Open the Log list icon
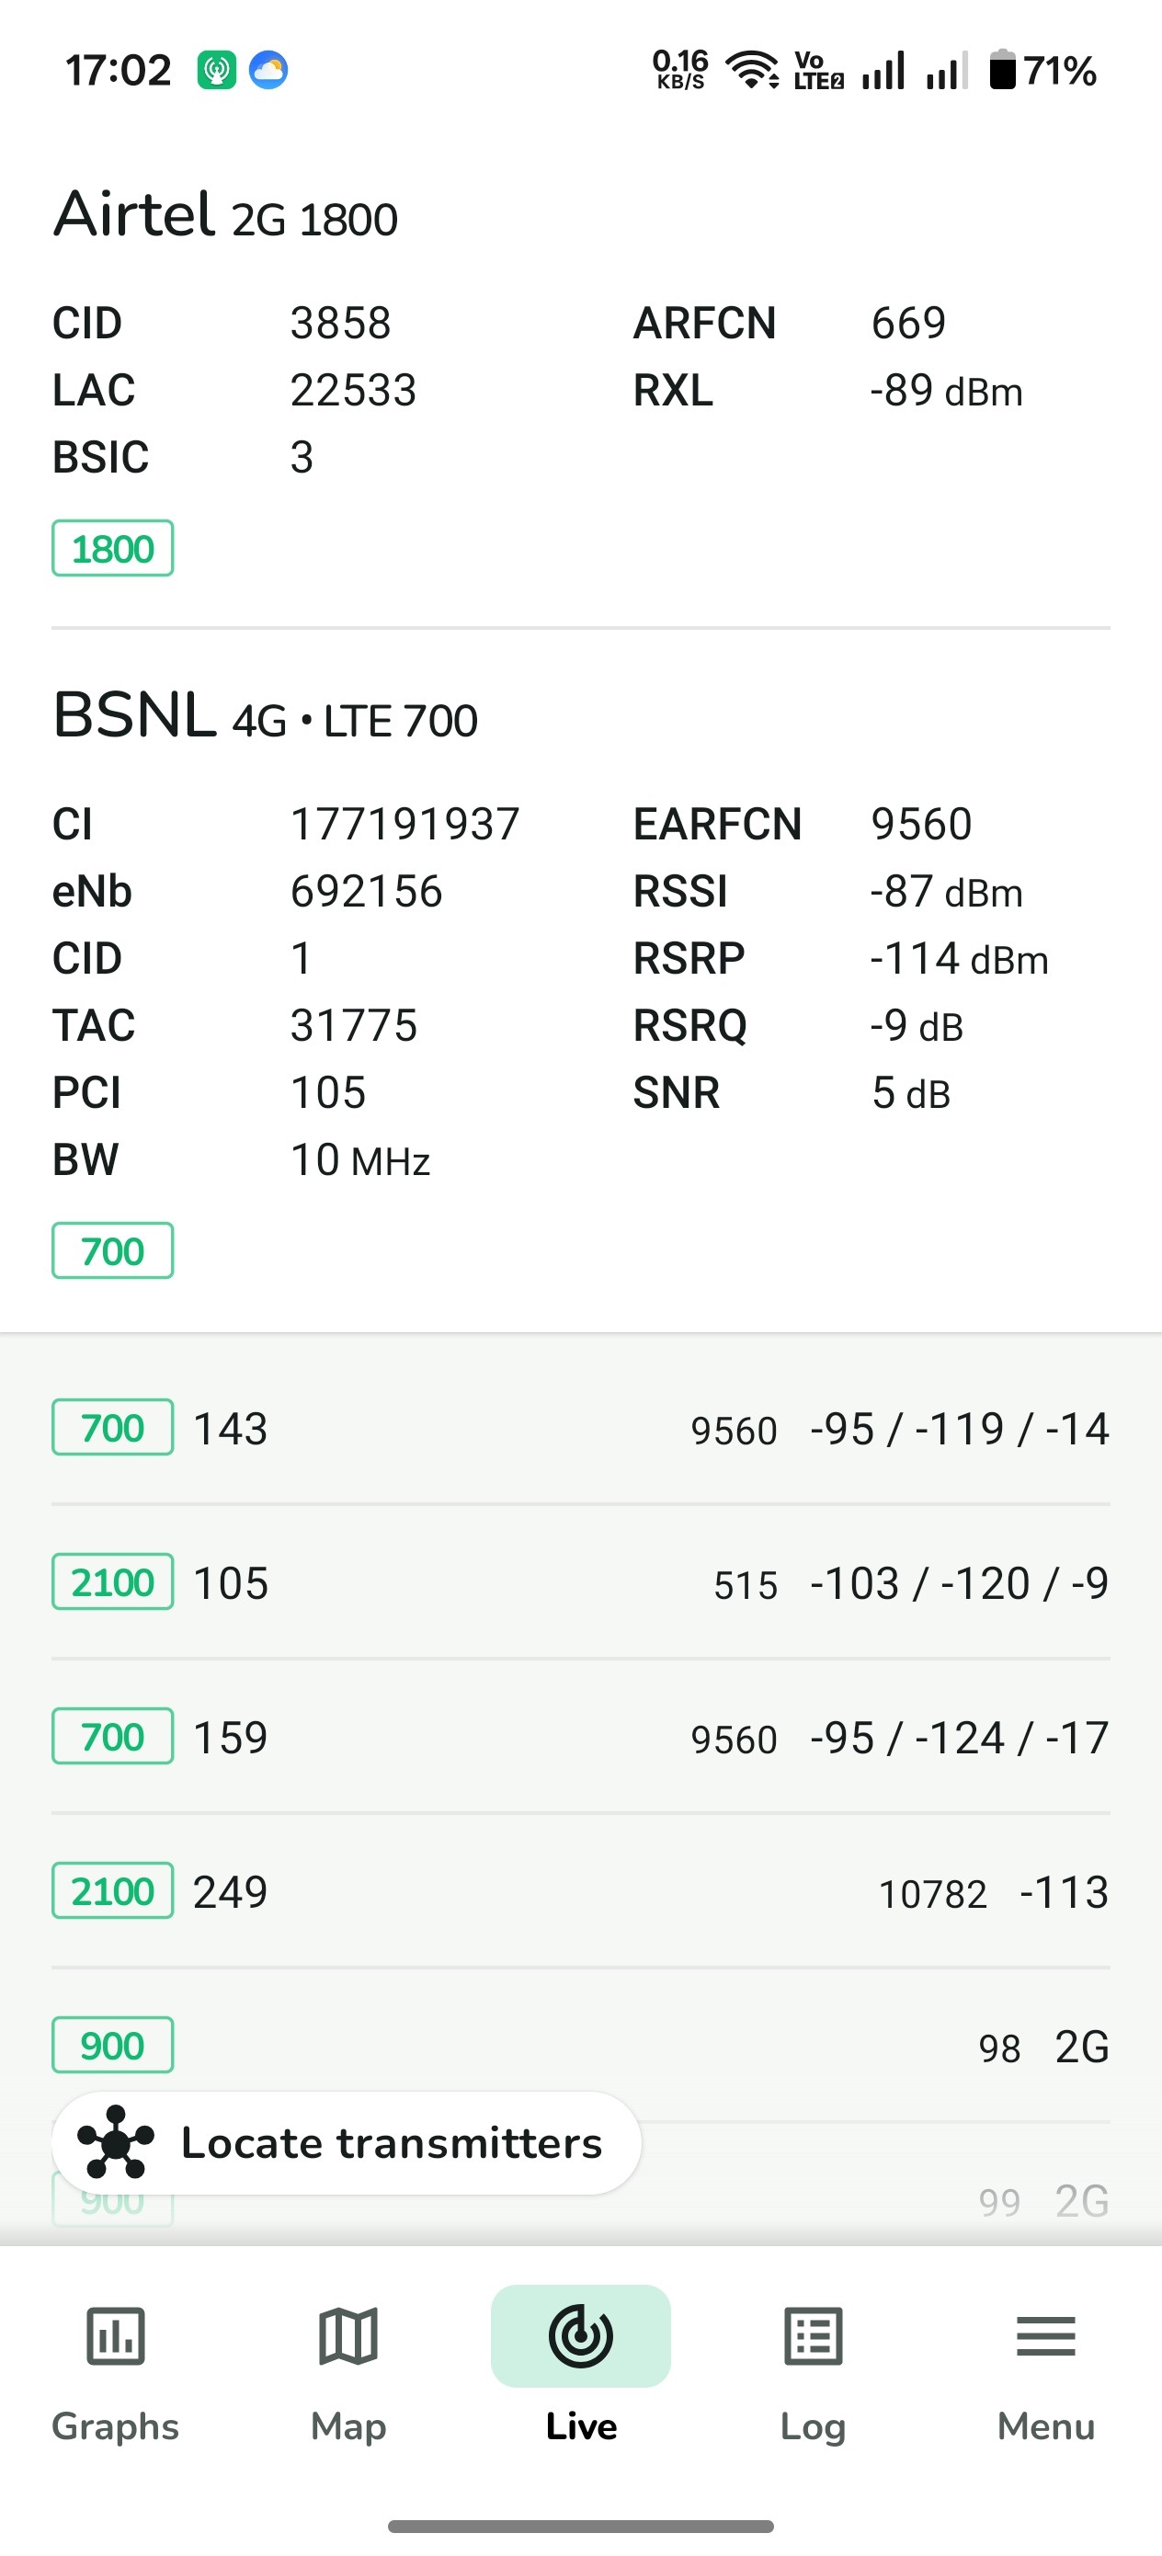 pos(813,2335)
